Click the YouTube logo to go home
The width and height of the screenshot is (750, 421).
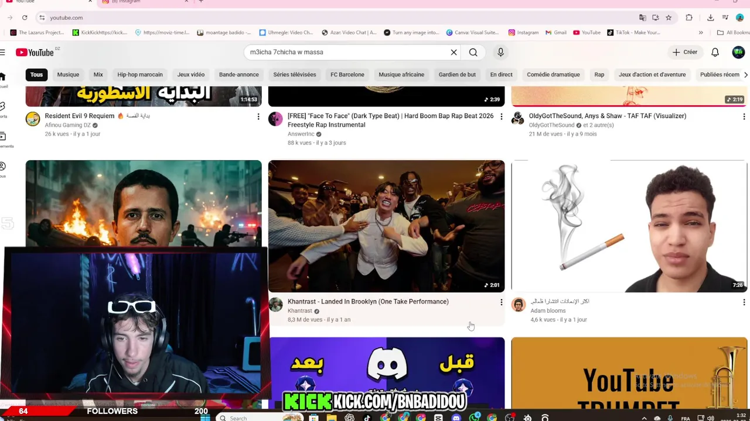point(35,52)
